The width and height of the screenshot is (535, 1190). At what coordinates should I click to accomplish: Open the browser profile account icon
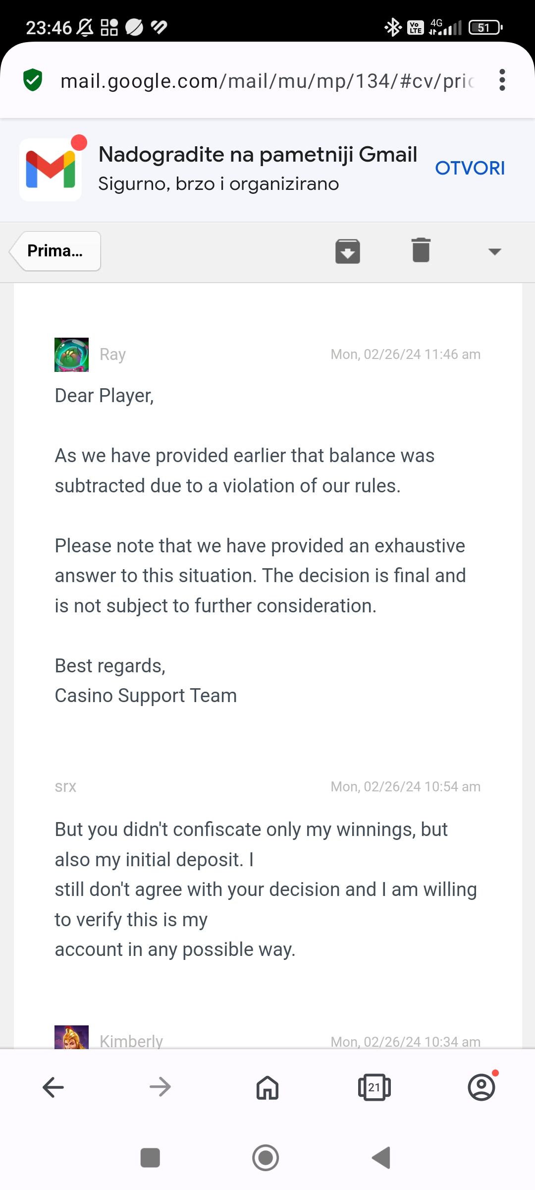click(481, 1087)
